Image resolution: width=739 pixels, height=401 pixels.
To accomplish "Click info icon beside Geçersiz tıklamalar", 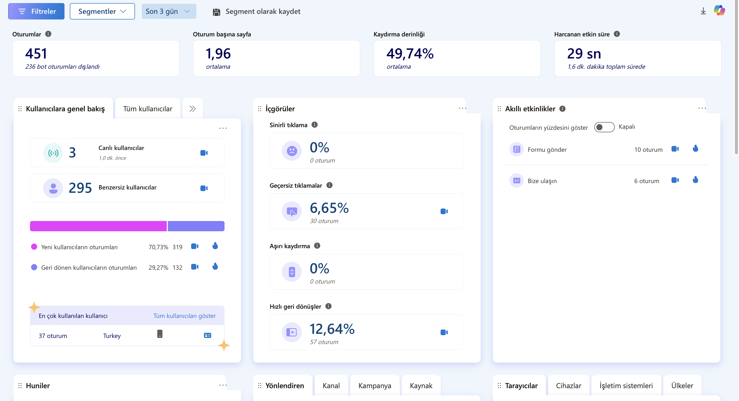I will click(330, 185).
